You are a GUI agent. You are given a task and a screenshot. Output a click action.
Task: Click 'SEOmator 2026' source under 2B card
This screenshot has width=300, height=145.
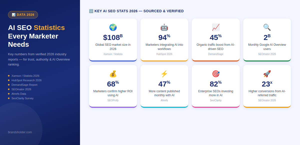pyautogui.click(x=267, y=54)
